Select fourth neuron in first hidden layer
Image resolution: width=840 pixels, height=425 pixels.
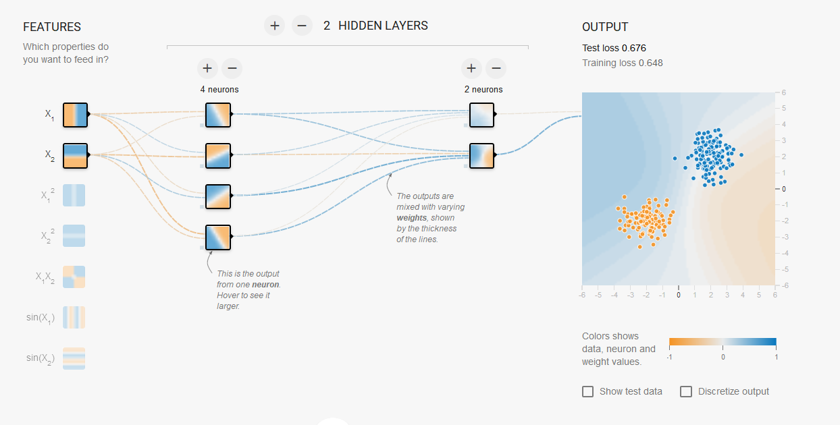tap(218, 237)
